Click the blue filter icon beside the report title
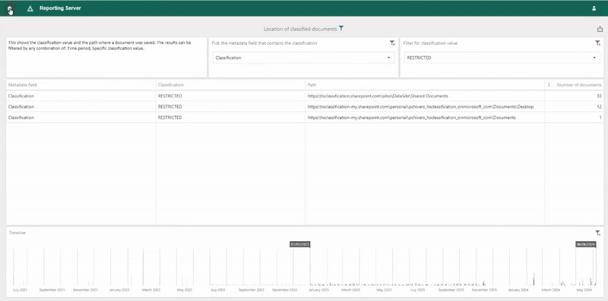Image resolution: width=608 pixels, height=301 pixels. pyautogui.click(x=340, y=28)
